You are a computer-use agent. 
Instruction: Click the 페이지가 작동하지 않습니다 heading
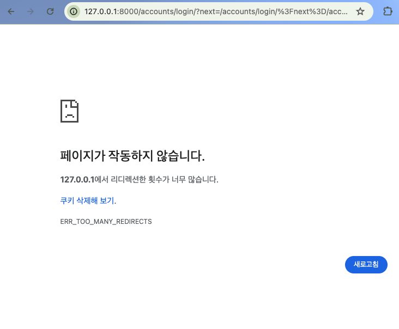coord(132,156)
